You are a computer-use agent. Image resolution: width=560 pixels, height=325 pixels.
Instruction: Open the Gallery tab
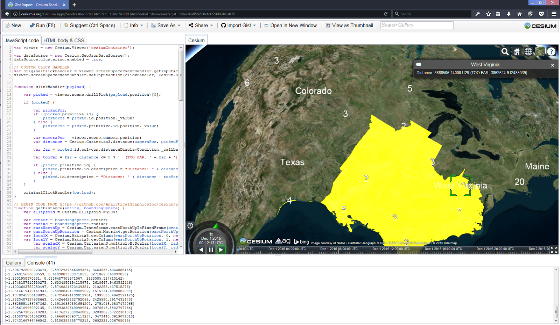point(14,263)
